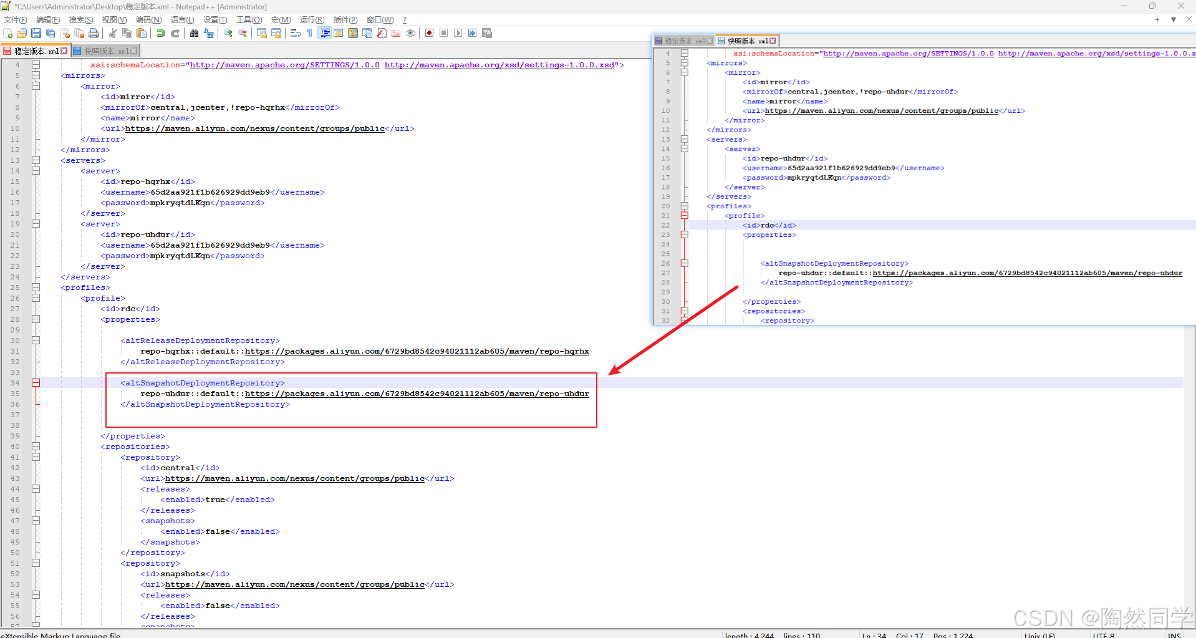Close the 稳定版本.xml tab in left view
This screenshot has height=638, width=1196.
[x=64, y=51]
